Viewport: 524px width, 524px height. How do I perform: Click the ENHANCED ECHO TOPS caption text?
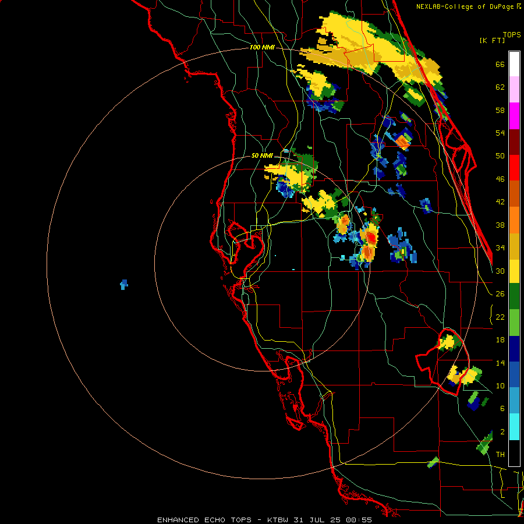204,520
